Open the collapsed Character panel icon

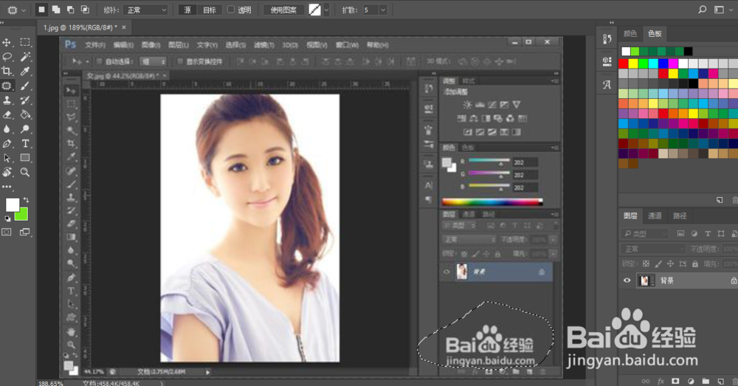pos(607,85)
